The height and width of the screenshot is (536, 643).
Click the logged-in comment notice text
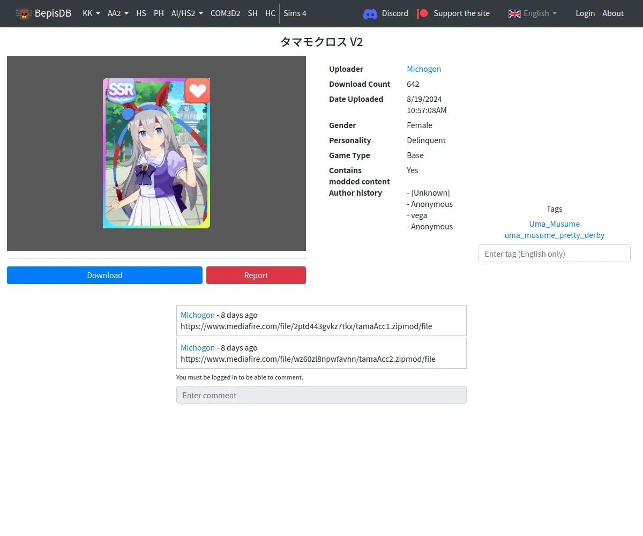240,377
